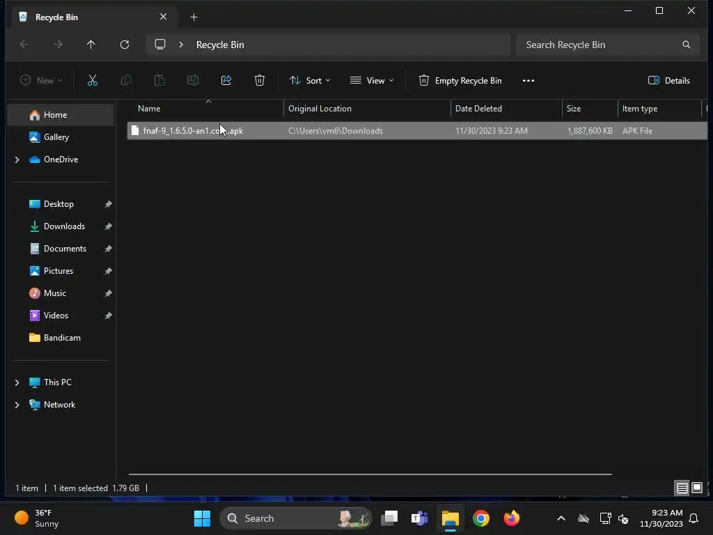Focus the Search Recycle Bin field

pos(607,45)
